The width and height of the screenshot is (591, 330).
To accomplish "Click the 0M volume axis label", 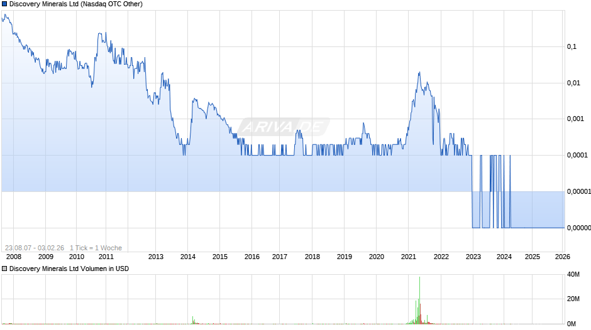I will click(572, 324).
